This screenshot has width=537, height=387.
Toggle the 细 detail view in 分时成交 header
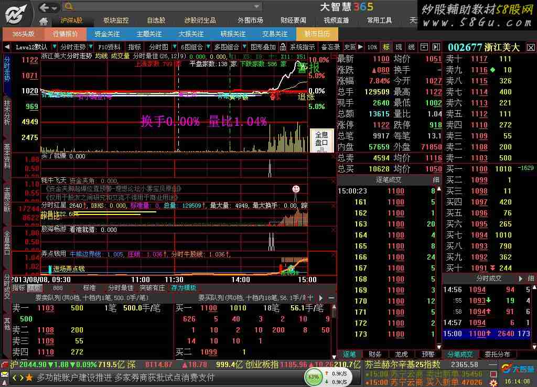click(x=531, y=278)
